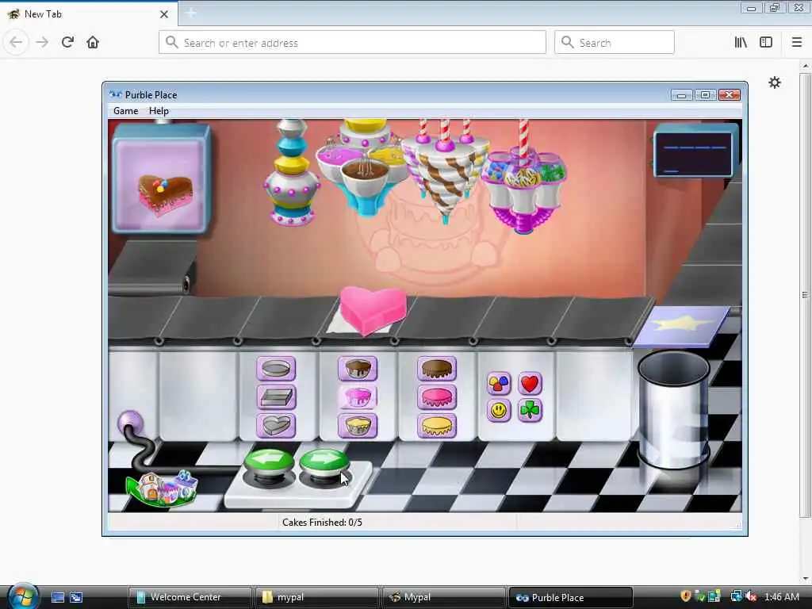Image resolution: width=812 pixels, height=609 pixels.
Task: Add the red heart topping
Action: click(x=529, y=384)
